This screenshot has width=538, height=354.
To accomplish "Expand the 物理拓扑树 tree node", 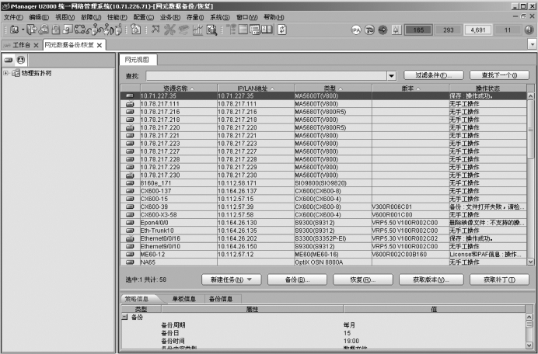I will (5, 73).
